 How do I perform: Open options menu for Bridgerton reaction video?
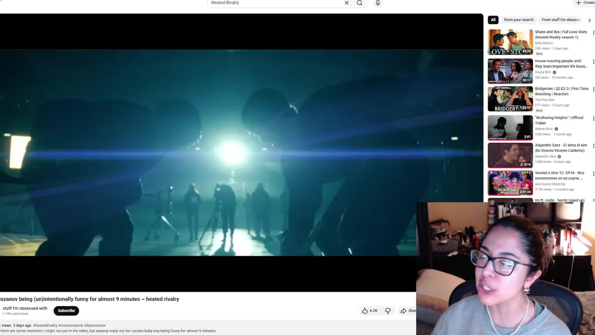coord(593,89)
